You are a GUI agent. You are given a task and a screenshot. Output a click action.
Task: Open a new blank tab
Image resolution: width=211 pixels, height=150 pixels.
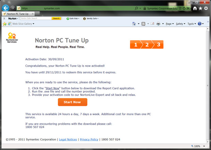click(37, 14)
